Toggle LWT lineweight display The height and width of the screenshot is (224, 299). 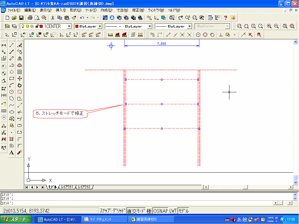[x=173, y=211]
